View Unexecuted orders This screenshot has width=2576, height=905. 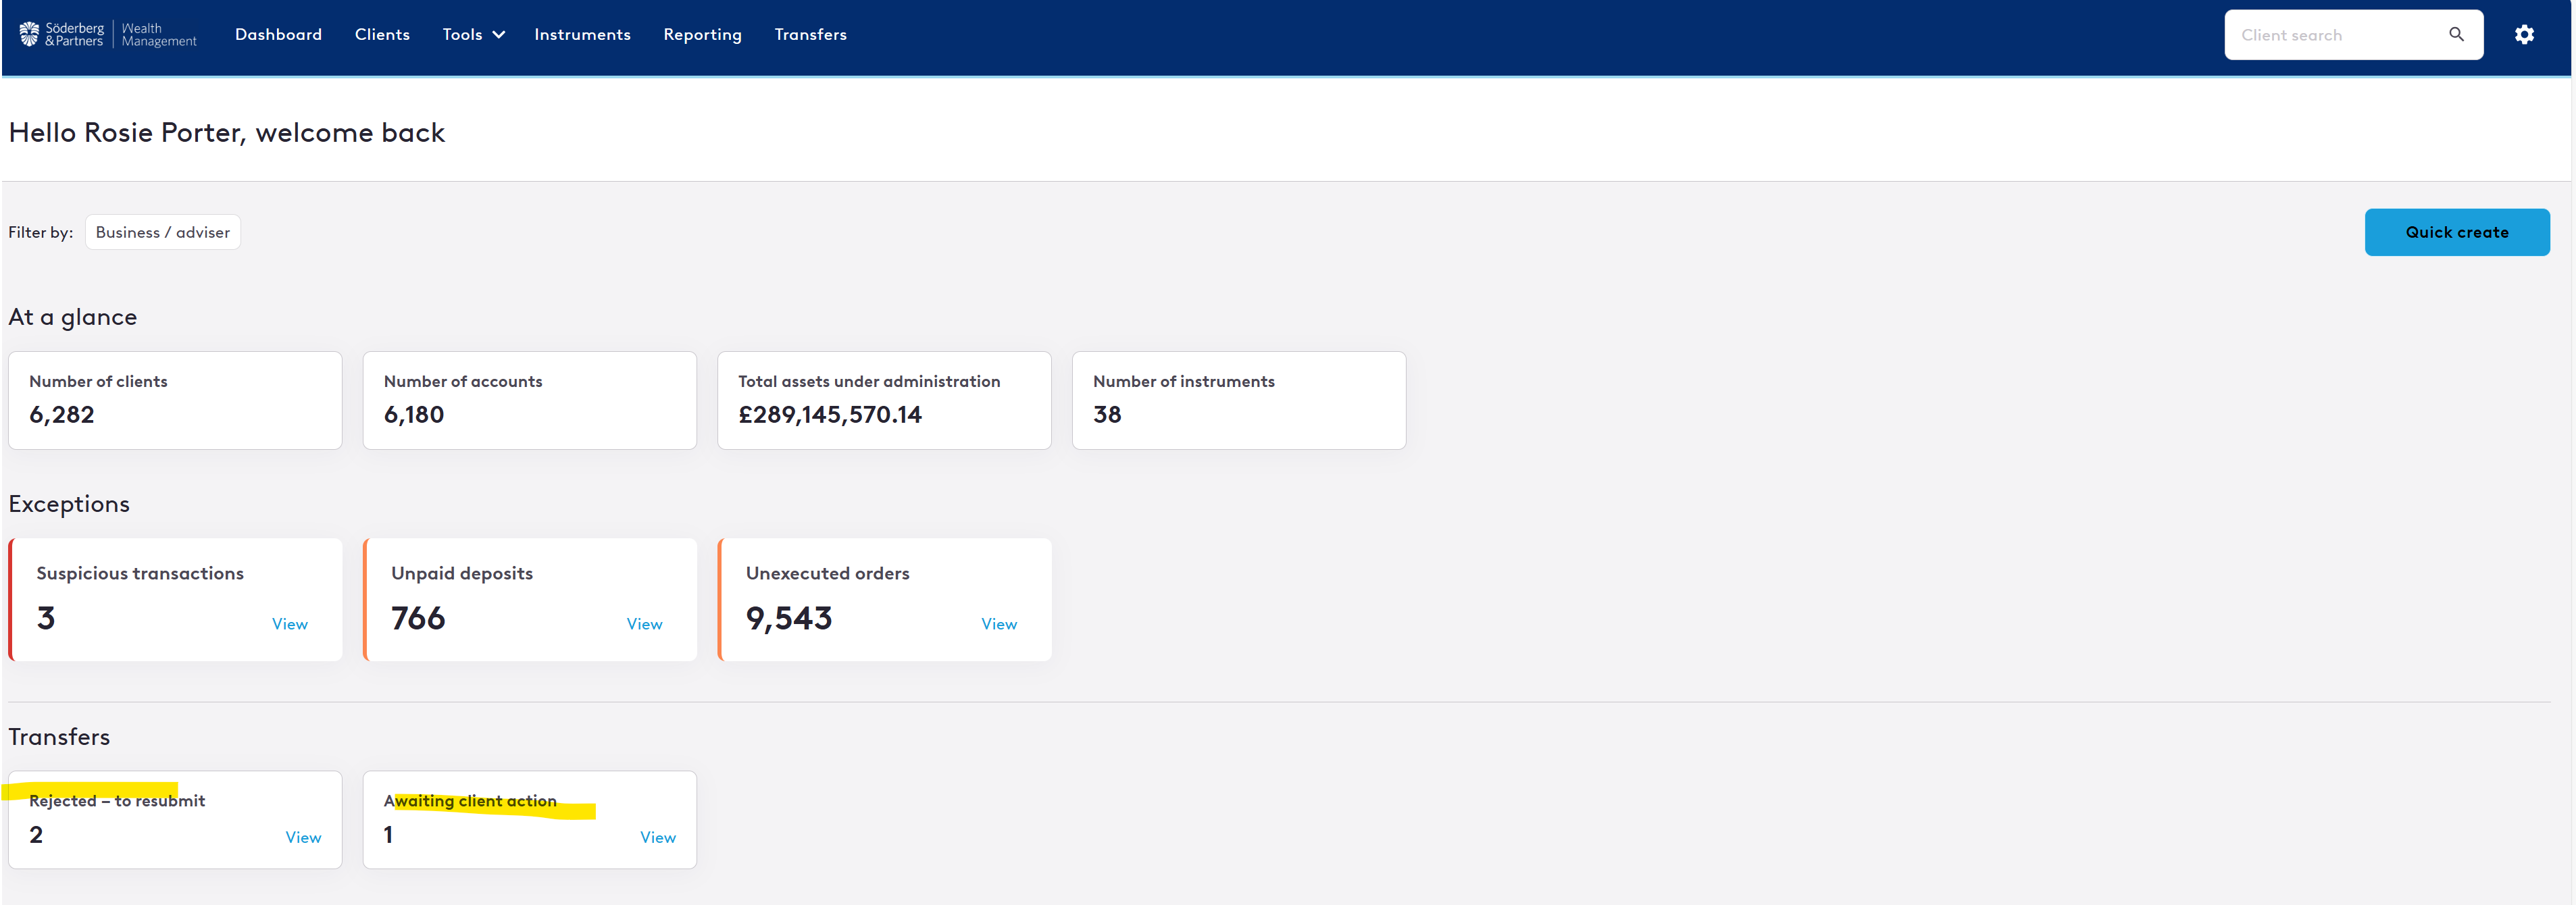point(998,624)
